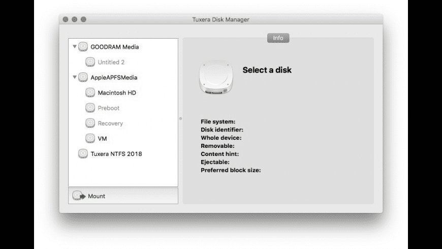The image size is (442, 249).
Task: Click the Untitled 2 volume icon
Action: (x=90, y=62)
